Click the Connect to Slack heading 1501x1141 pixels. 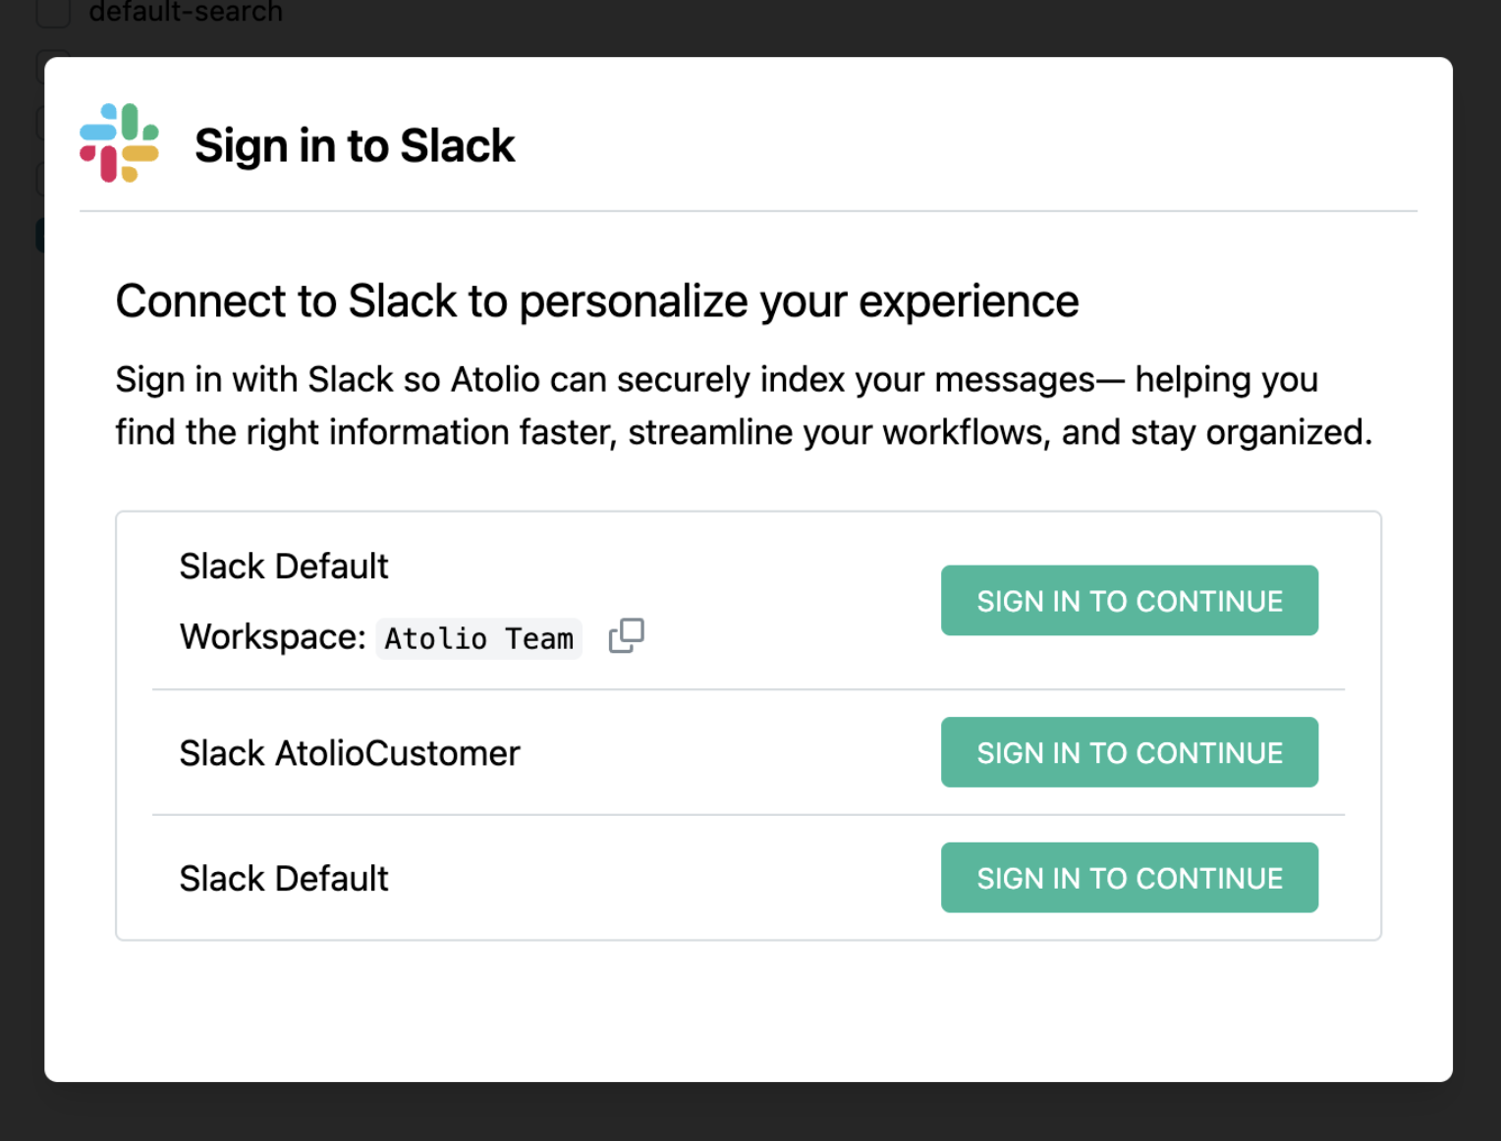(x=596, y=300)
